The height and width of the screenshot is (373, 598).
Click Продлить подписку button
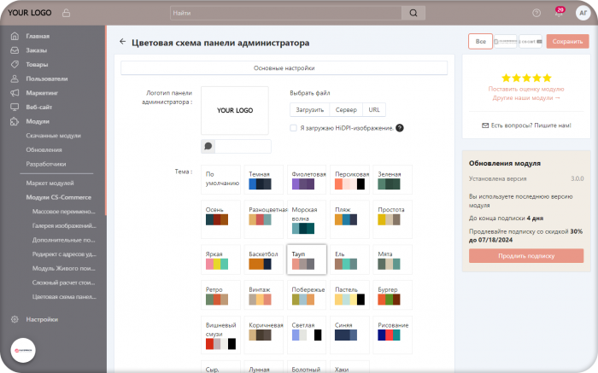[x=526, y=256]
